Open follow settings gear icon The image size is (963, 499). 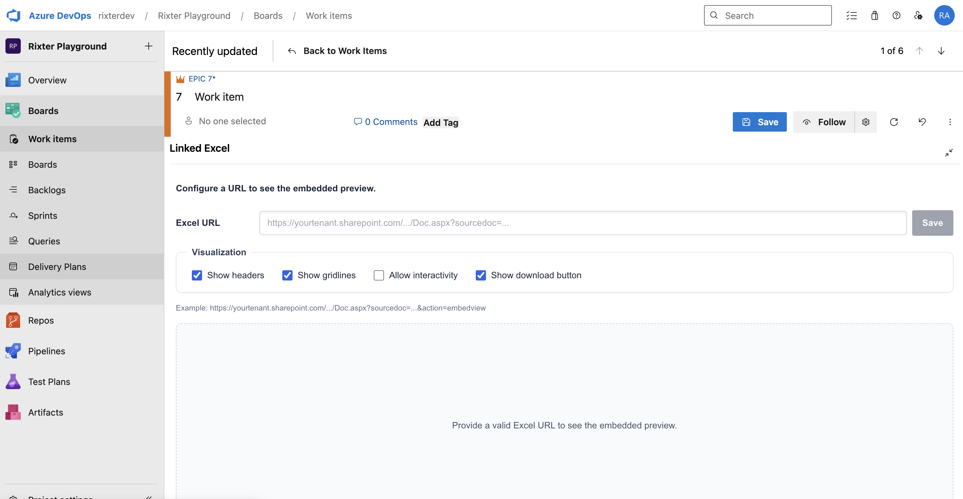[x=865, y=122]
